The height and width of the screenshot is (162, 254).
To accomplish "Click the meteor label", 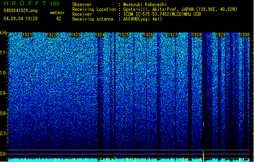I will (57, 13).
